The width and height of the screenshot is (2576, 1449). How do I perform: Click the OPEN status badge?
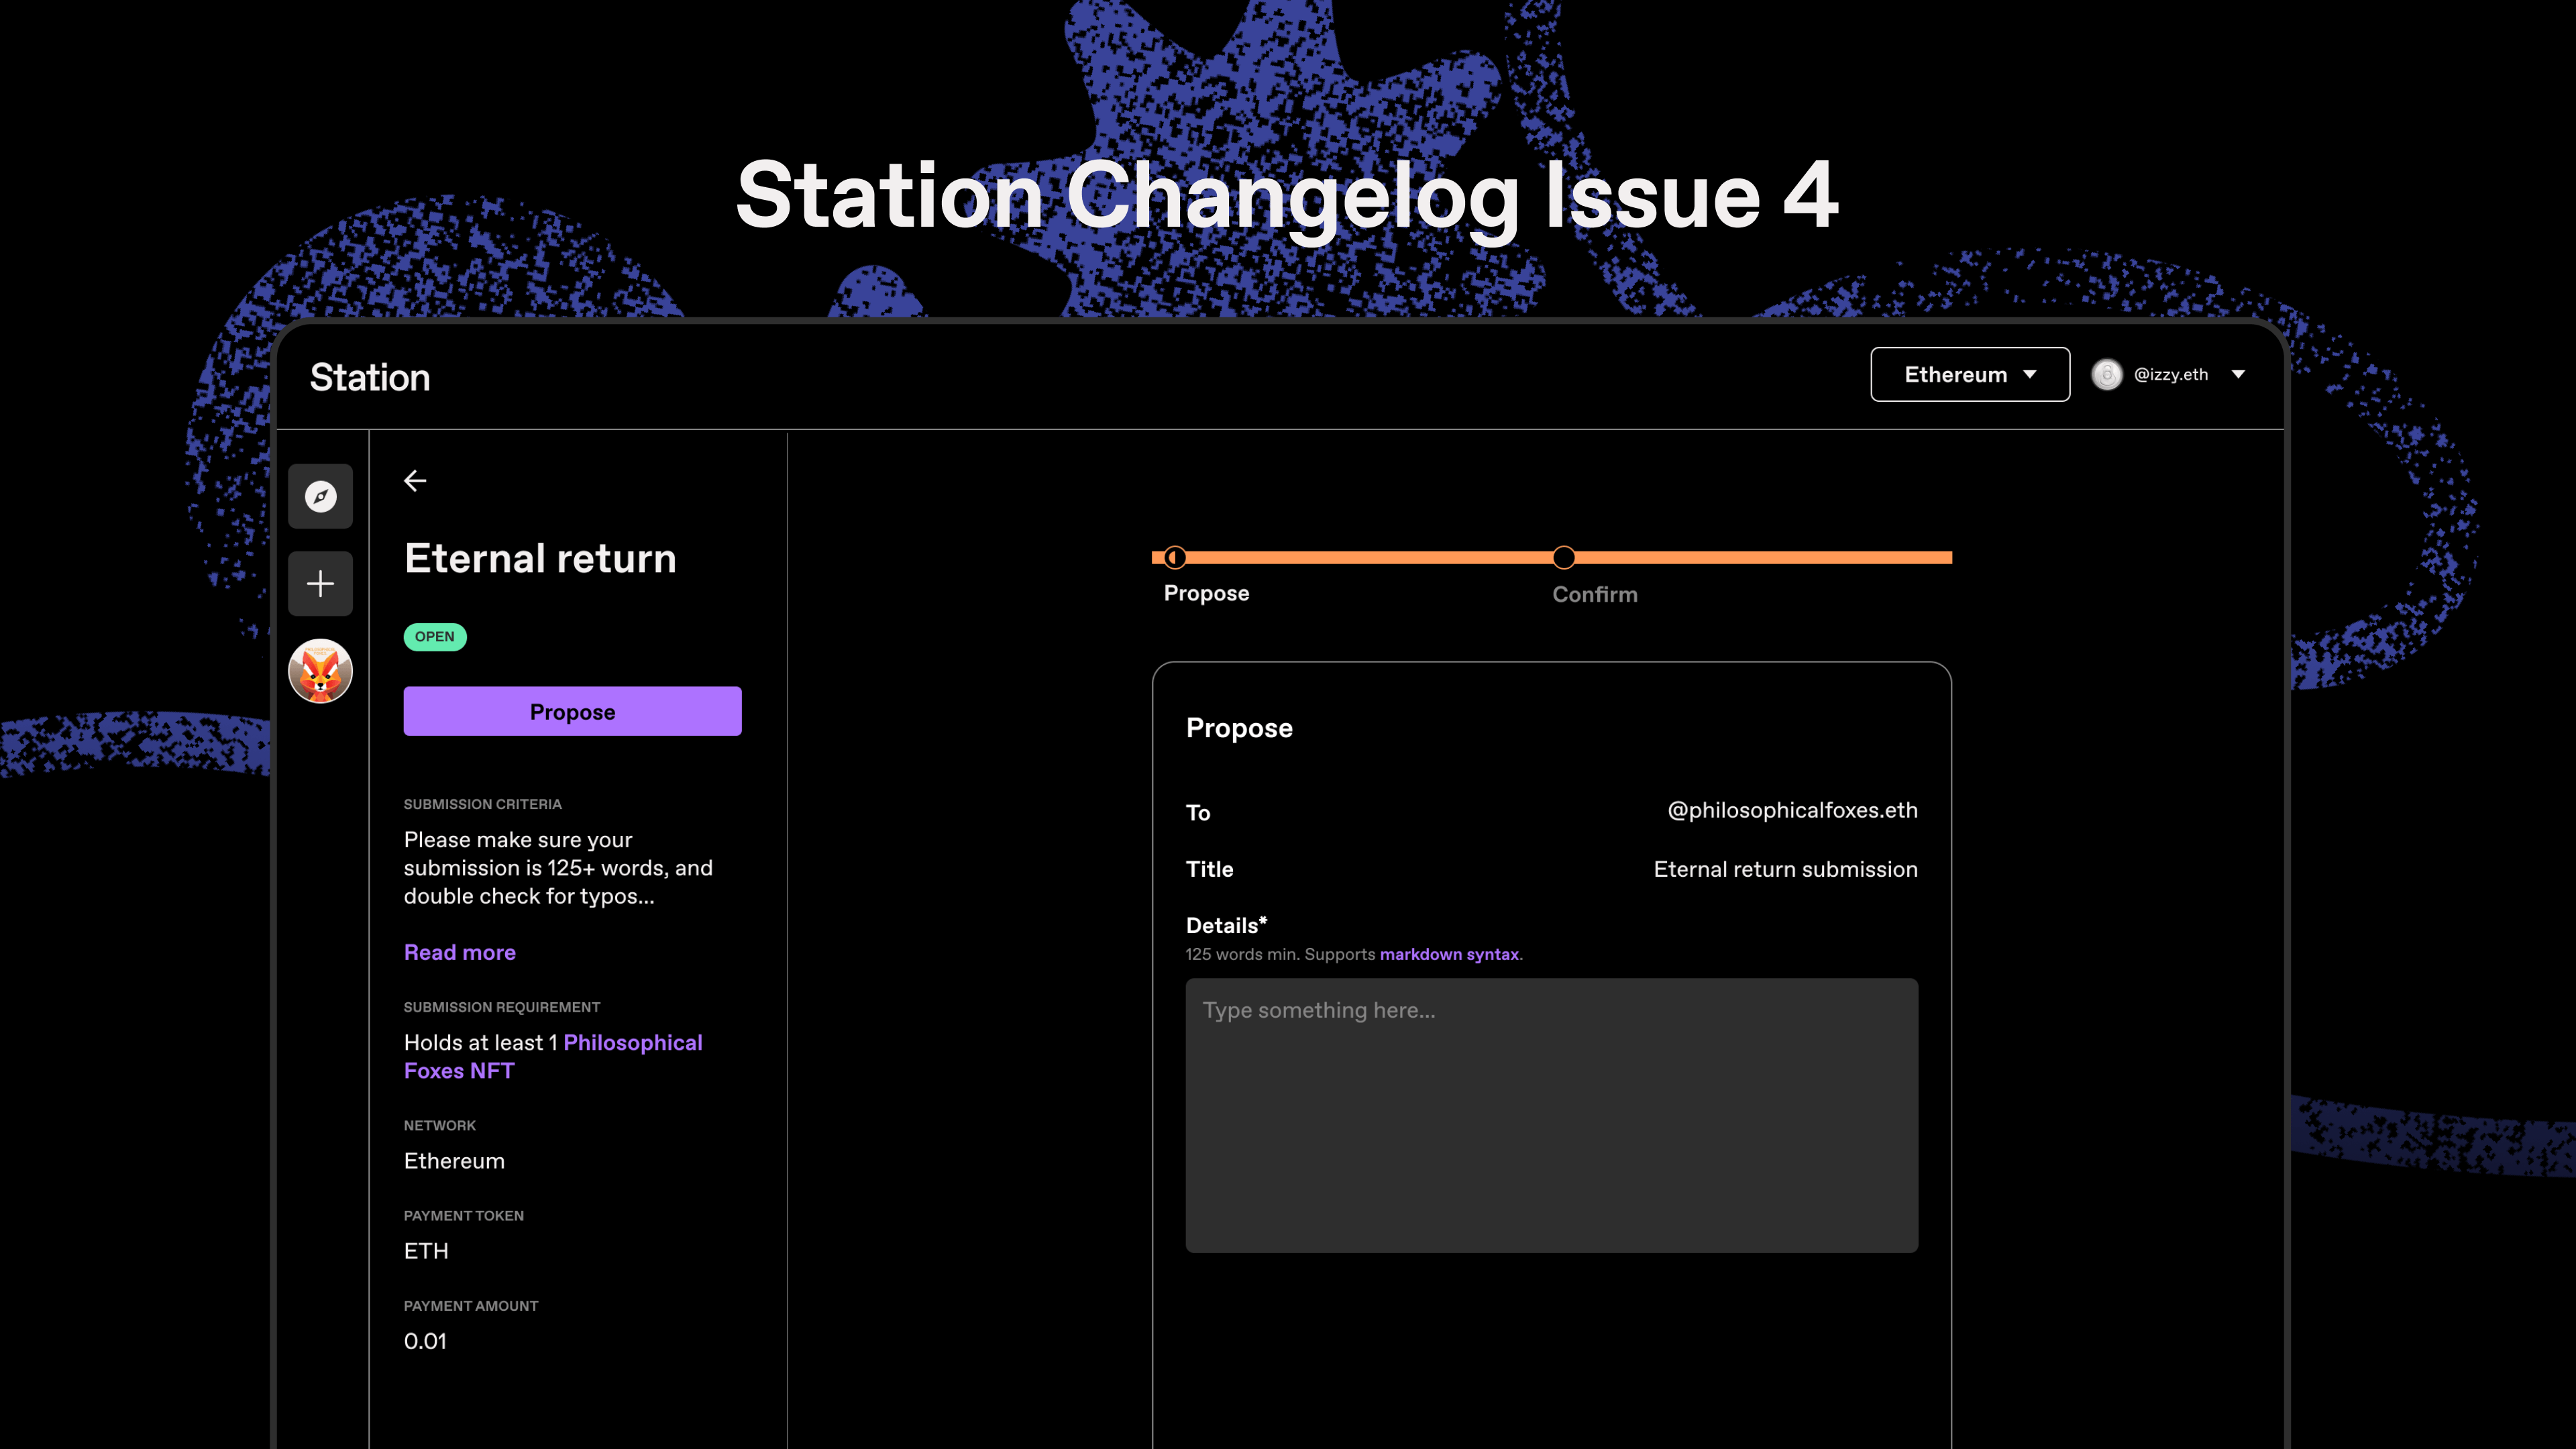(434, 637)
